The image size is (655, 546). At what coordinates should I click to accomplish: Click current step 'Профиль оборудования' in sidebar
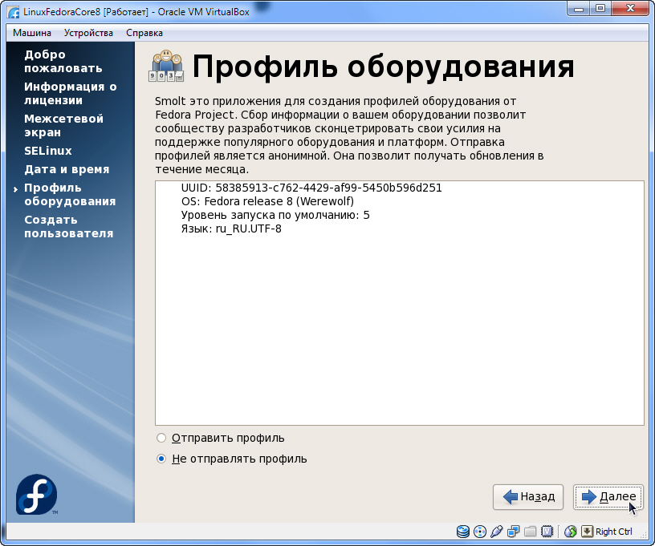[x=70, y=194]
